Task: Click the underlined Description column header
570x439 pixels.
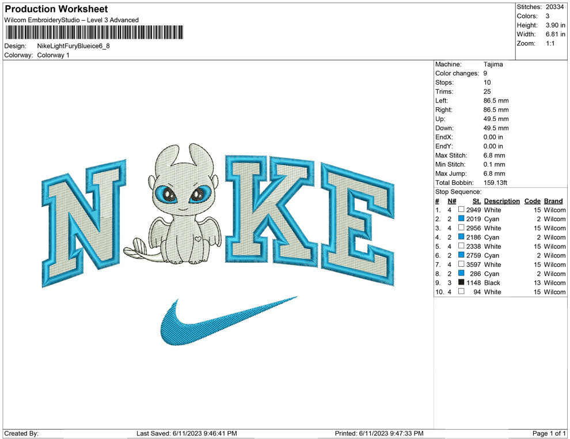Action: [501, 201]
